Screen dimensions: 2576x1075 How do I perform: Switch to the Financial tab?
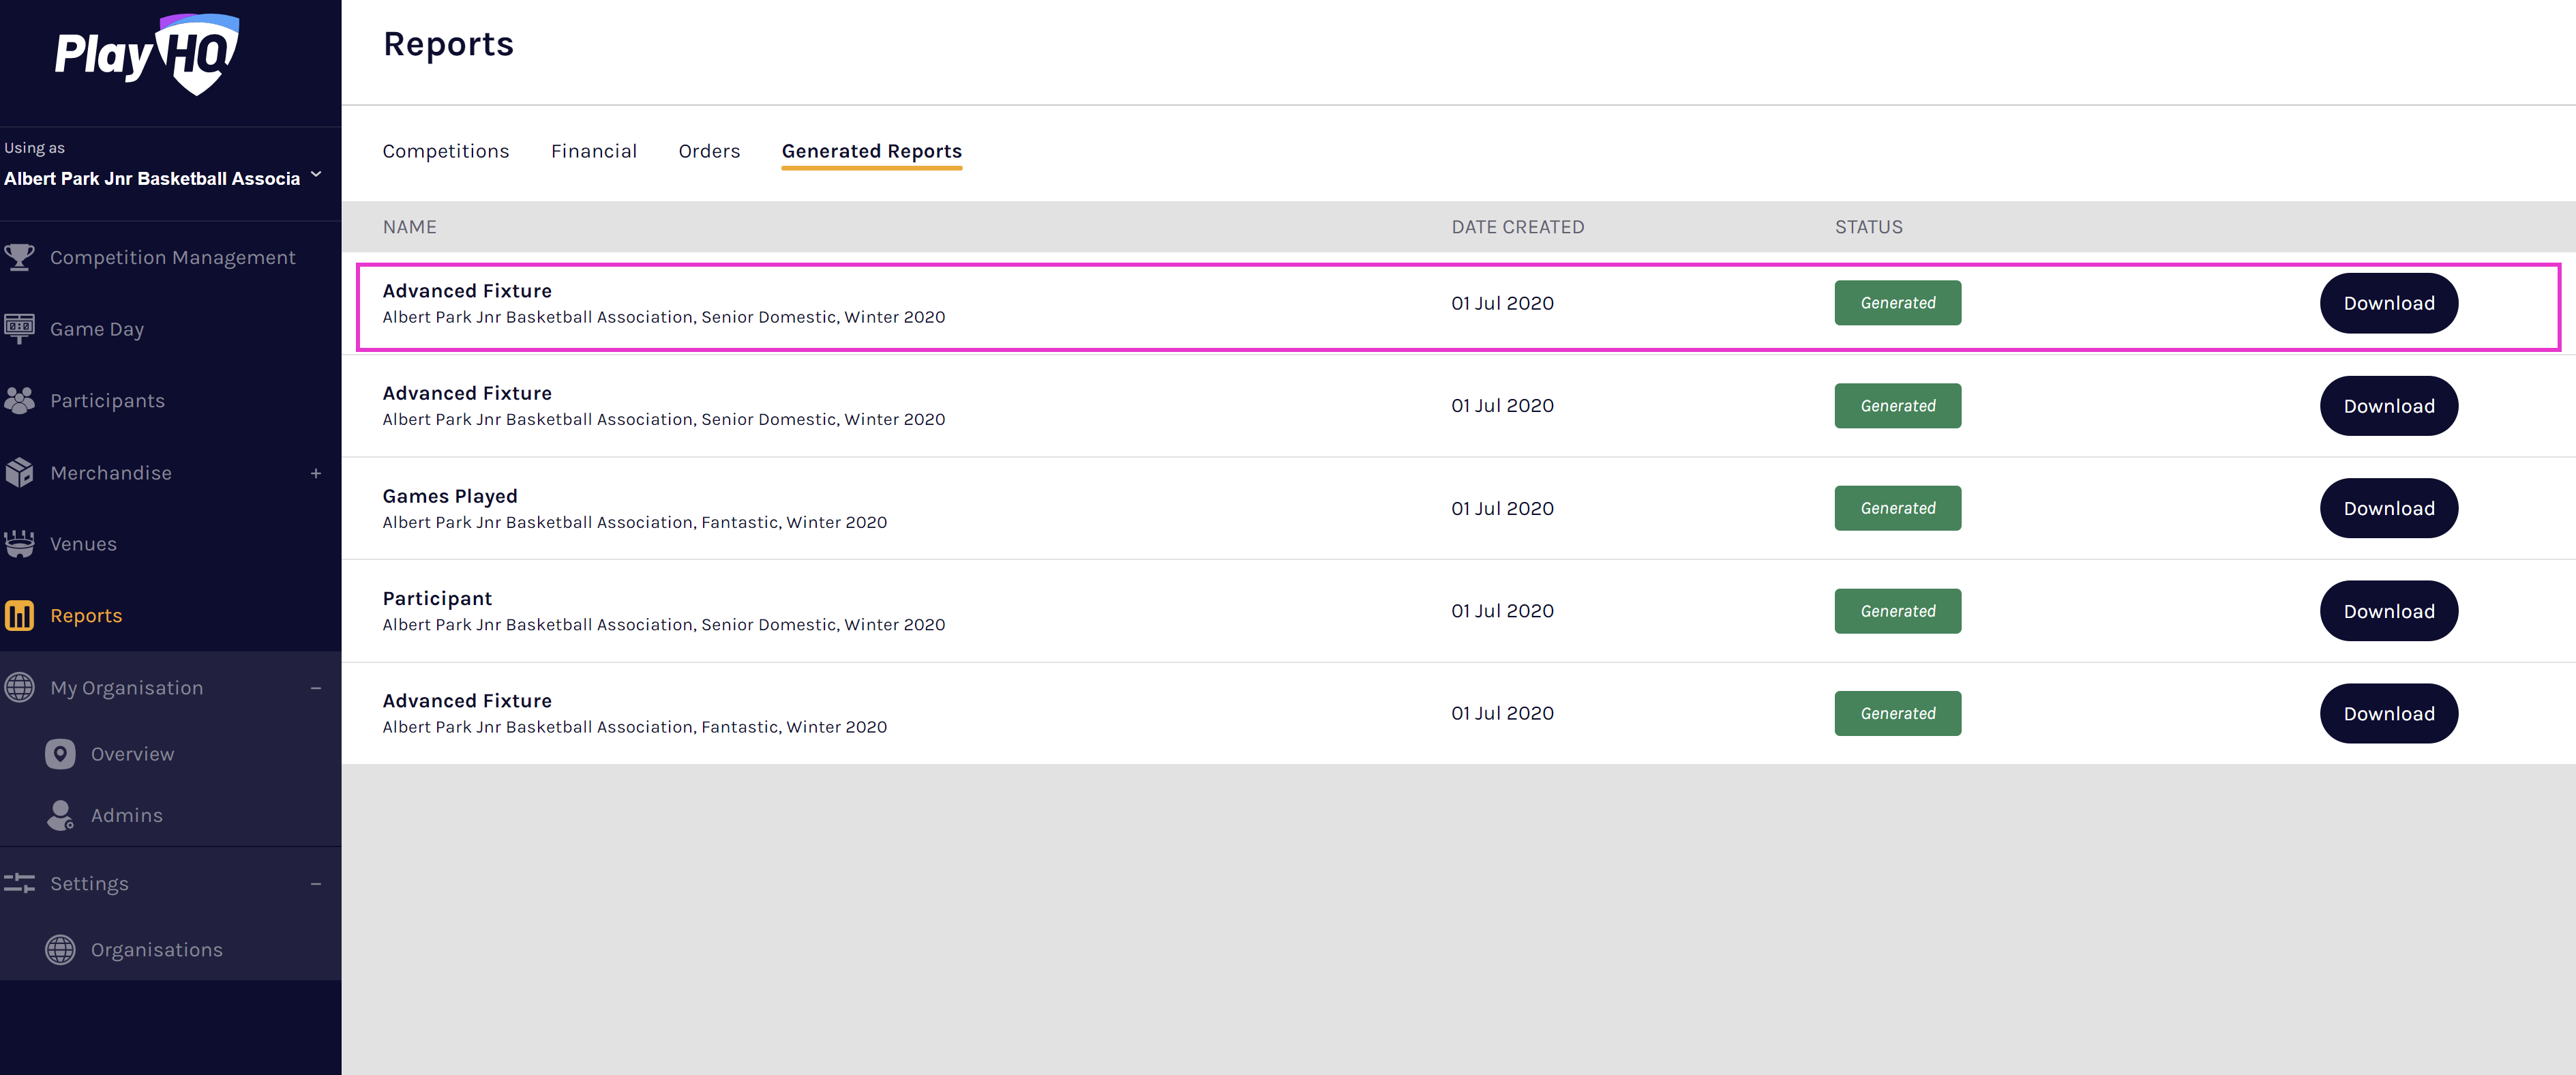[x=593, y=151]
